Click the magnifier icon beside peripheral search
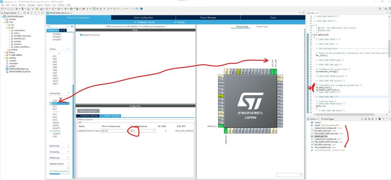 [49, 26]
